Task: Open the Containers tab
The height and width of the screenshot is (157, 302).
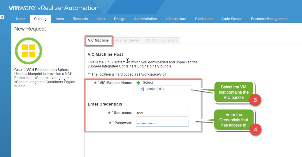Action: click(x=204, y=19)
